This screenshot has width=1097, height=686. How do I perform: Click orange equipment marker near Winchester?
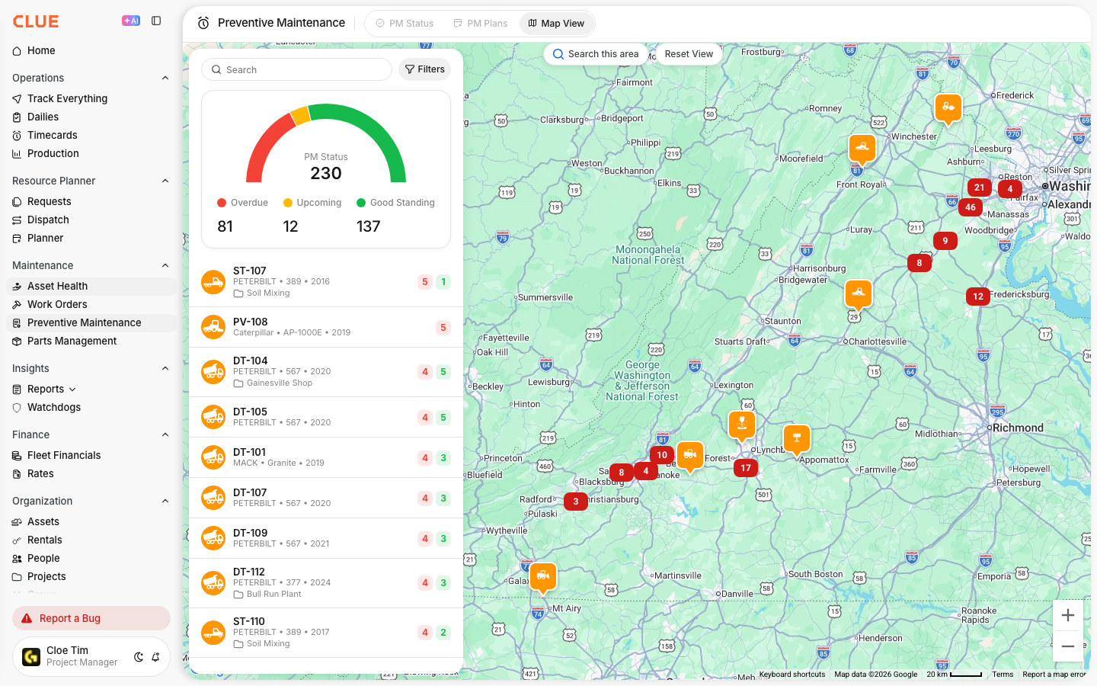click(948, 109)
